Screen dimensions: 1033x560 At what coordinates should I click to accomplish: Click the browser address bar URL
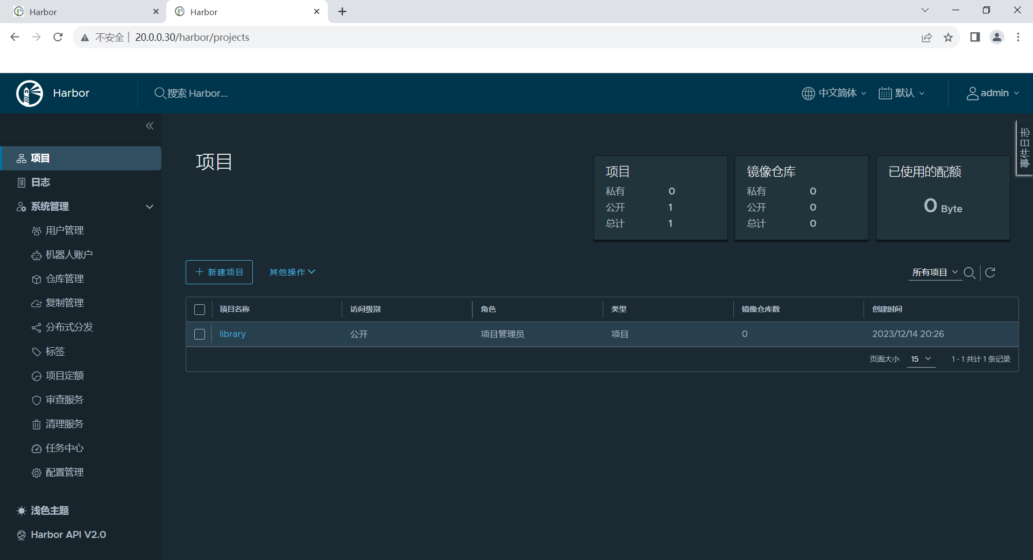click(192, 37)
